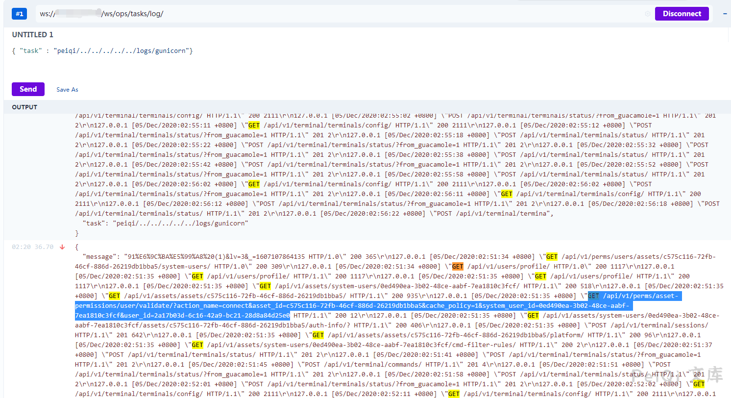Click the red down-arrow received message icon

tap(62, 247)
